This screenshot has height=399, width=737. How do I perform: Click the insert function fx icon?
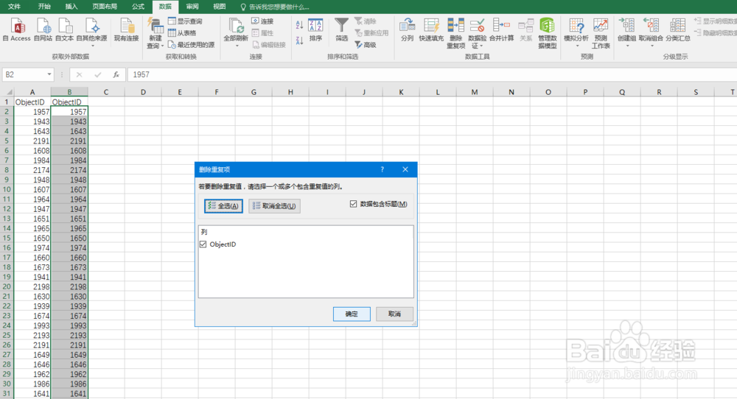pyautogui.click(x=116, y=74)
